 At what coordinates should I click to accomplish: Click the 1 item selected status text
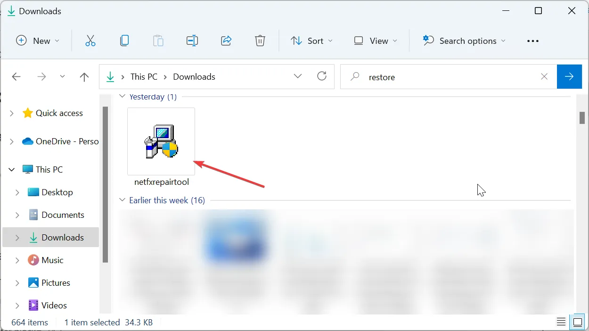click(x=92, y=323)
